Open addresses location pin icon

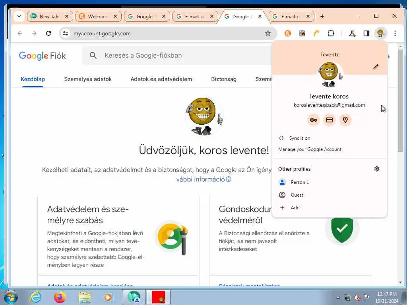tap(345, 120)
